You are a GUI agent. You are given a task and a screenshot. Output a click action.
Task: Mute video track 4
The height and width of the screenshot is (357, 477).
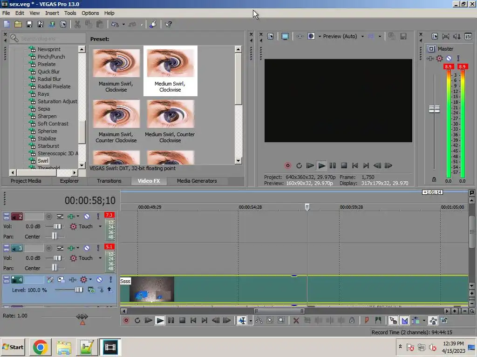pos(100,279)
